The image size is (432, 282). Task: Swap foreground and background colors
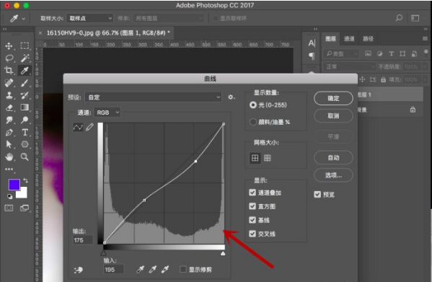pyautogui.click(x=25, y=180)
